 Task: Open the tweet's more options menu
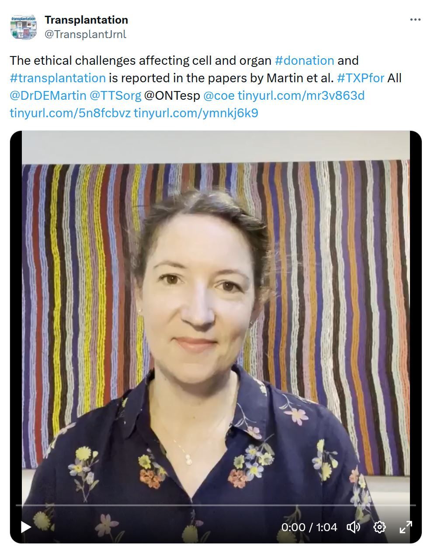pyautogui.click(x=415, y=20)
